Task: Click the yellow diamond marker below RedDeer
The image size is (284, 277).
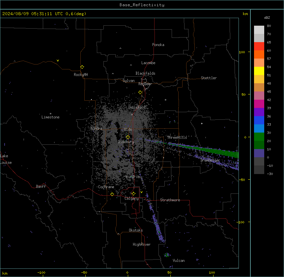Action: pyautogui.click(x=140, y=92)
